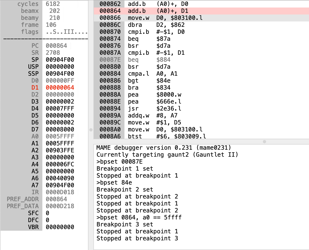Click the divider handle above the console
This screenshot has width=309, height=250.
point(264,141)
